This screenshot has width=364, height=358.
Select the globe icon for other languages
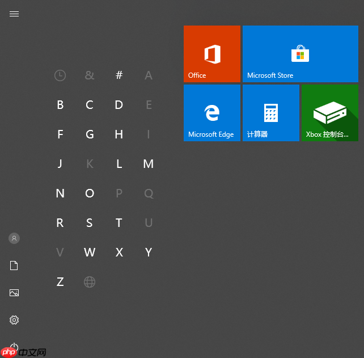pos(90,282)
